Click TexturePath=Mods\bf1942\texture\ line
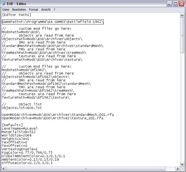The image size is (186, 172). pos(36,98)
